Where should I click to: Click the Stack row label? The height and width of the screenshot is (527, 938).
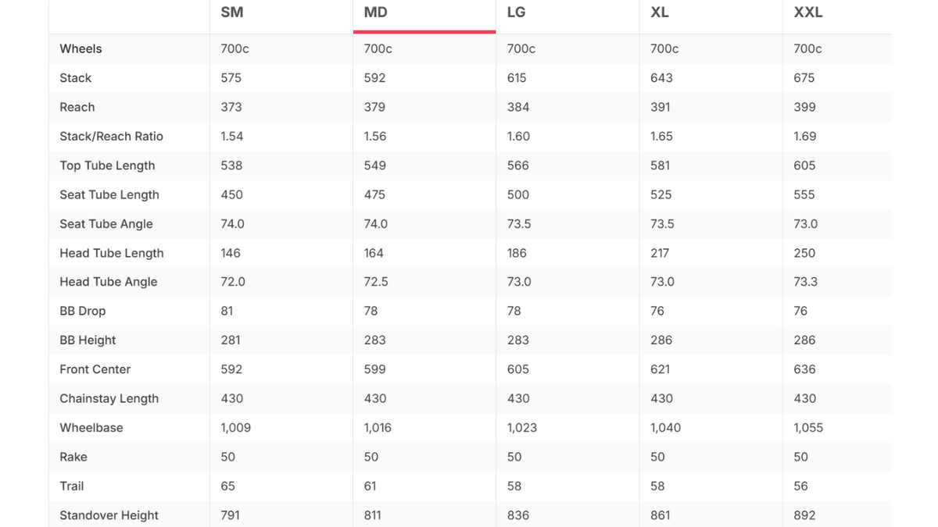coord(76,78)
